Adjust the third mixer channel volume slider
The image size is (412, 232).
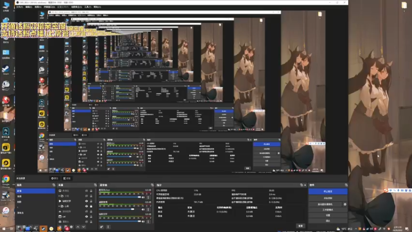tap(120, 221)
